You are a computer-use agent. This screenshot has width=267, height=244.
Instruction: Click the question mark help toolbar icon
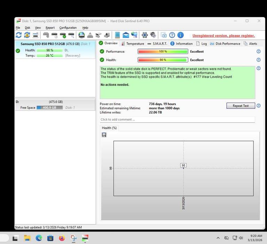pyautogui.click(x=172, y=35)
